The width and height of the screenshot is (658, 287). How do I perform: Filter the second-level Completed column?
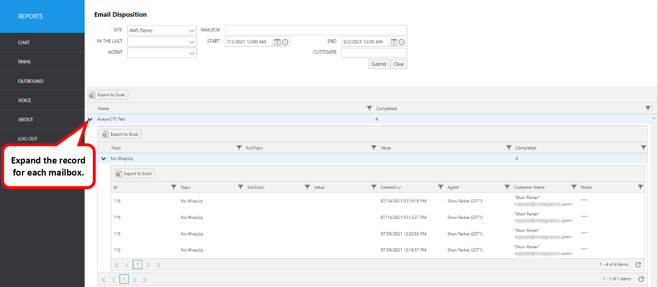(x=643, y=148)
